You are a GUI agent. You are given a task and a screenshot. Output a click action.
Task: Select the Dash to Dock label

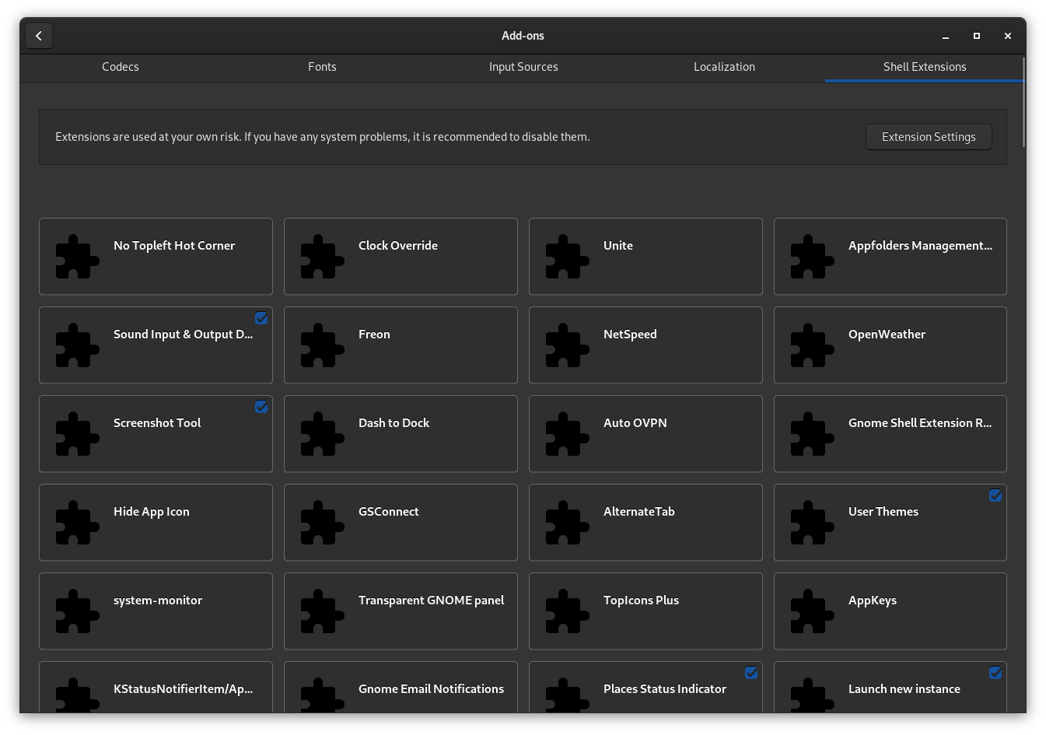click(x=394, y=423)
